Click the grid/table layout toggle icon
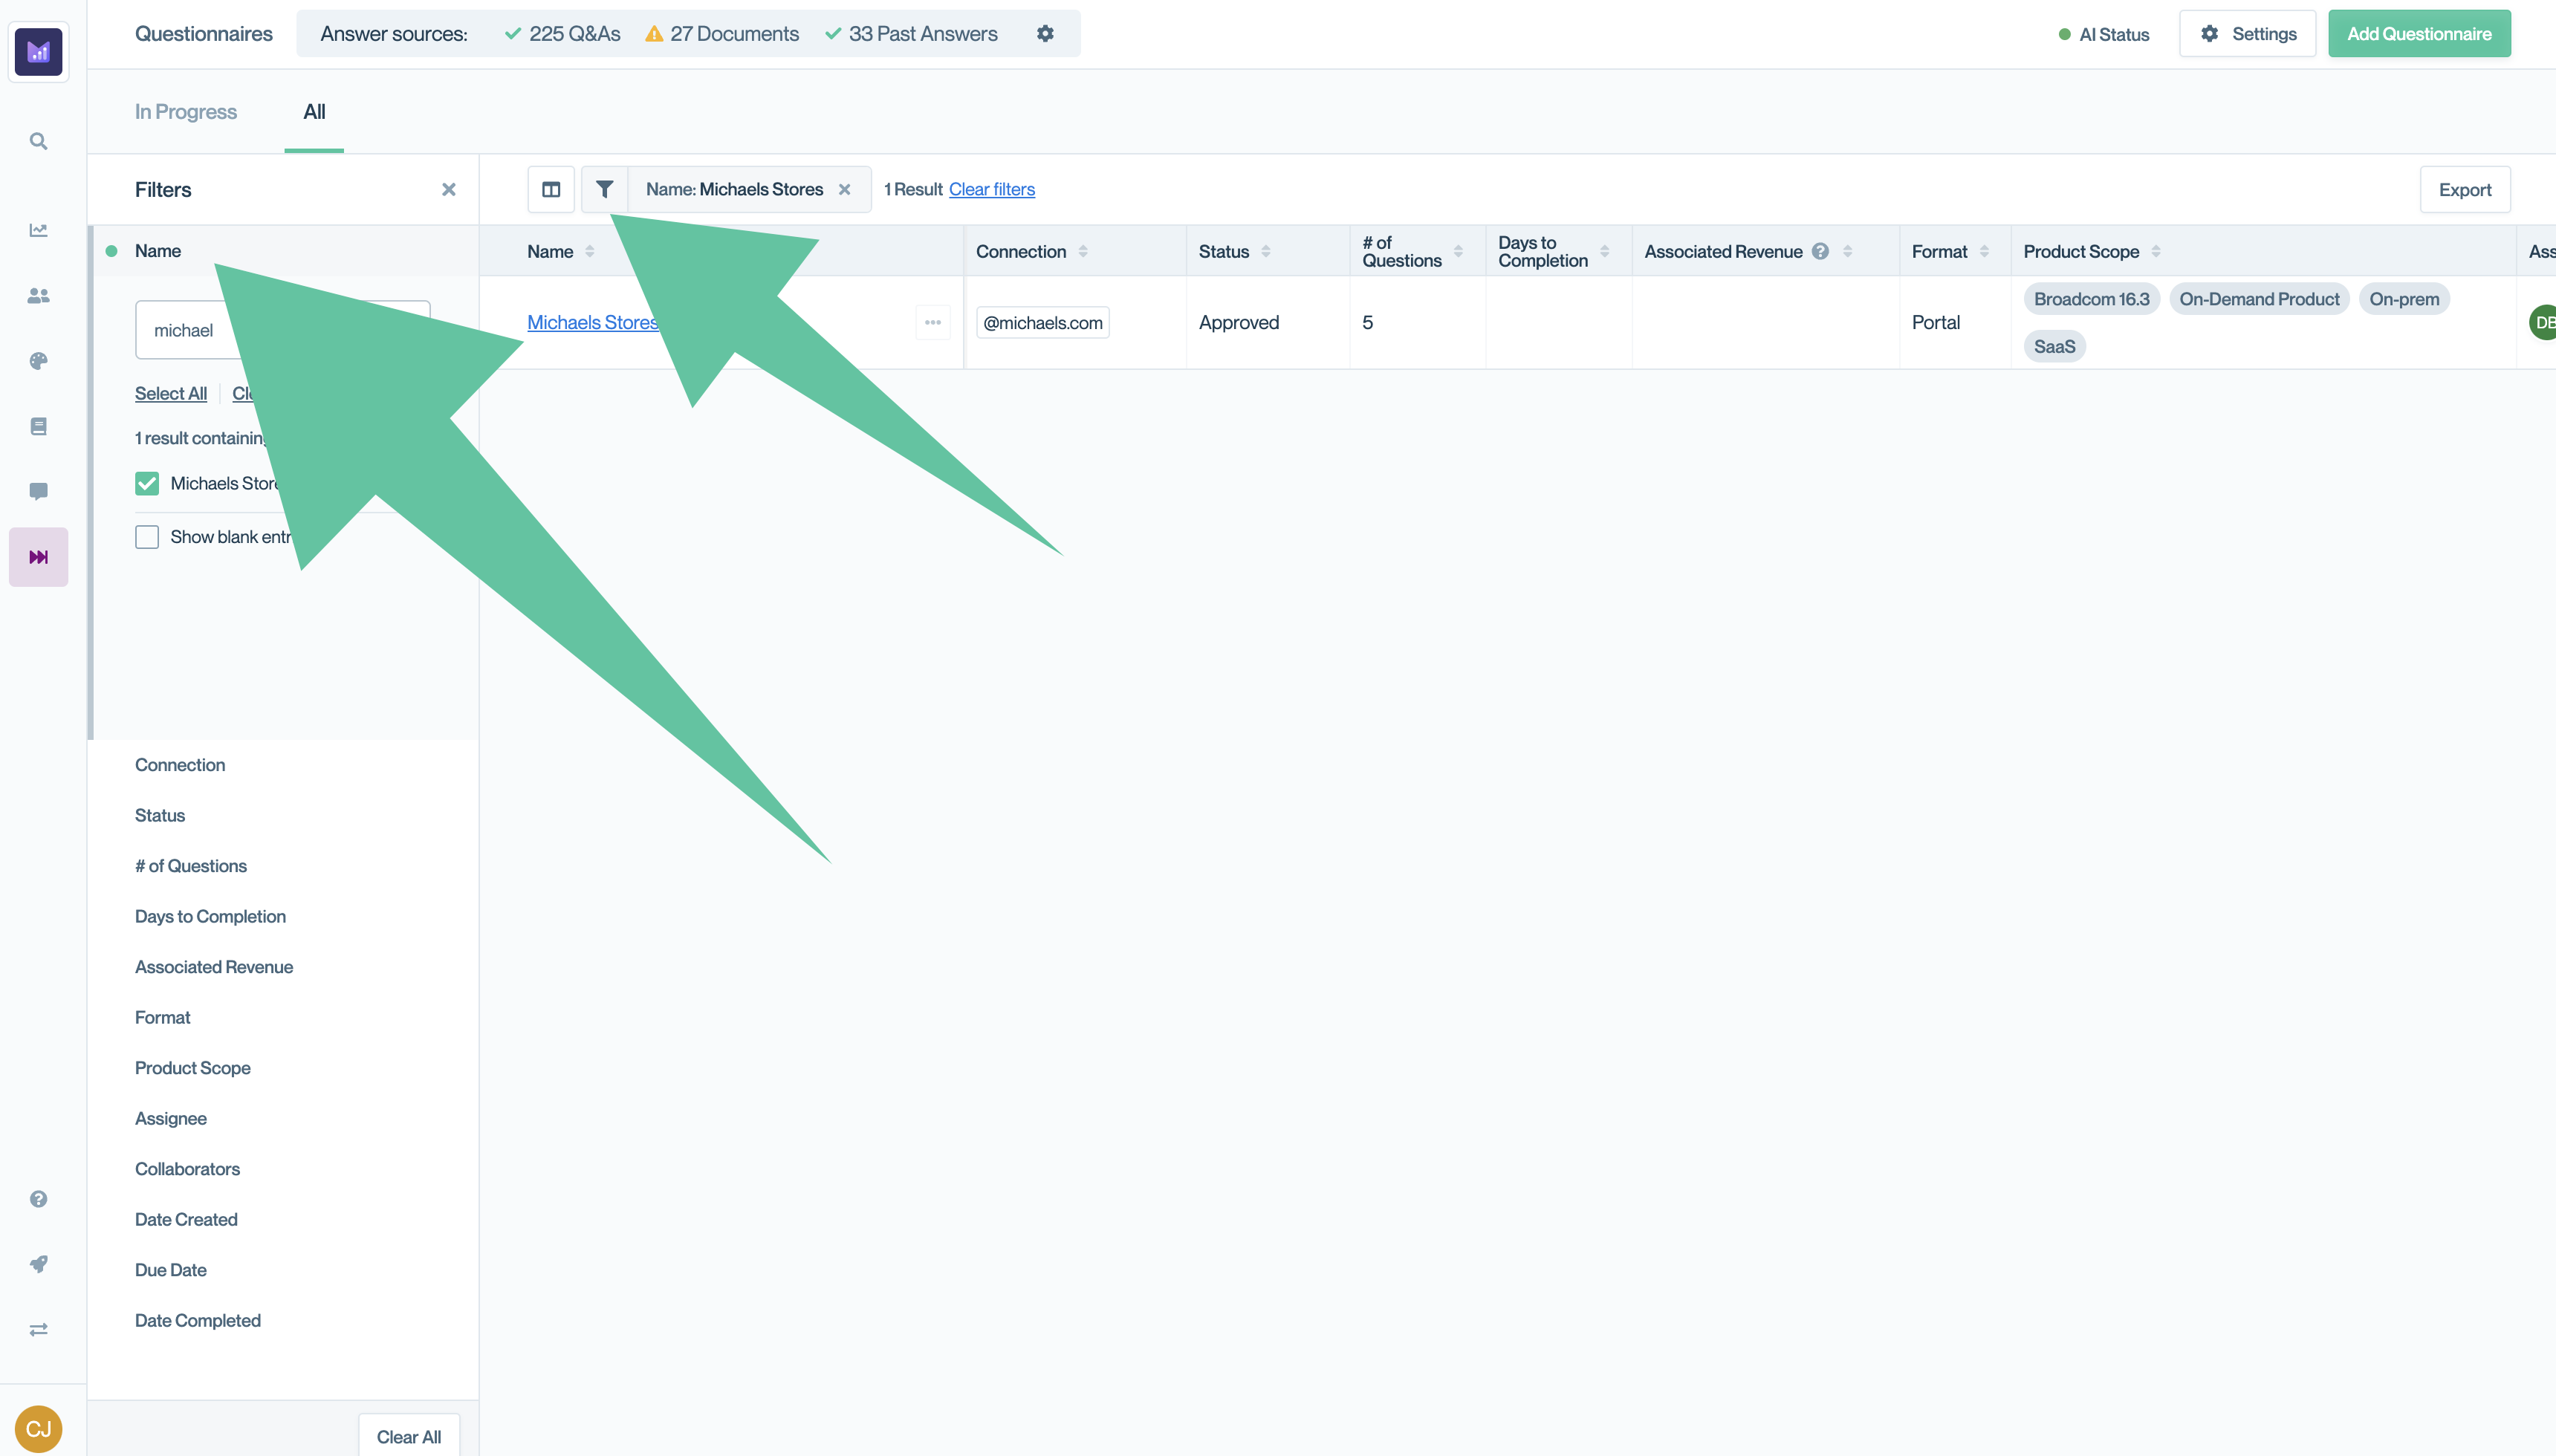The image size is (2556, 1456). [551, 189]
